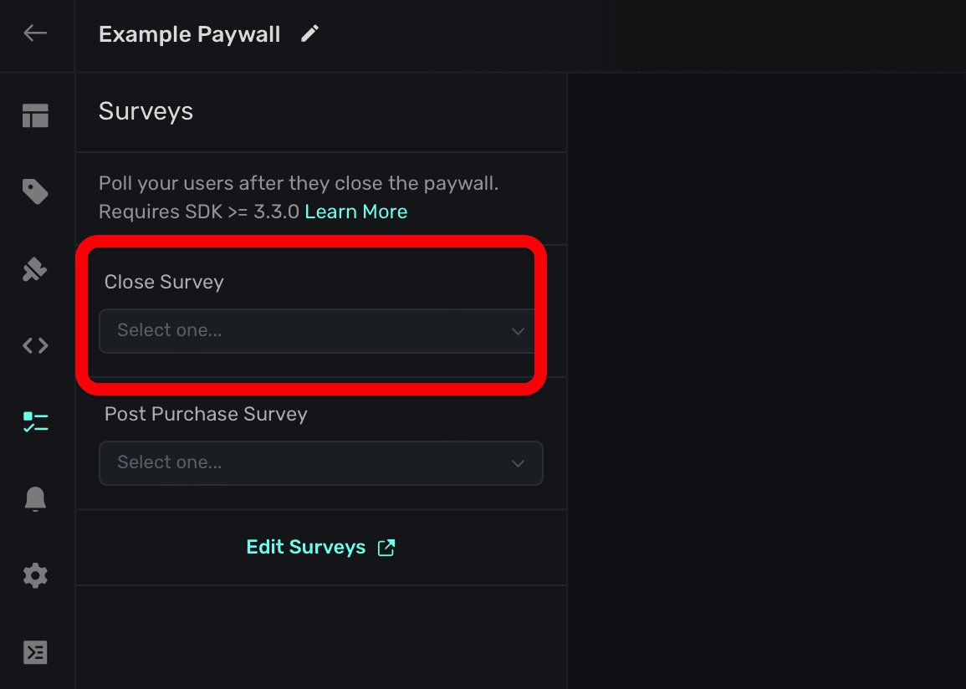Expand the Close Survey chevron arrow
This screenshot has height=689, width=966.
pyautogui.click(x=518, y=331)
